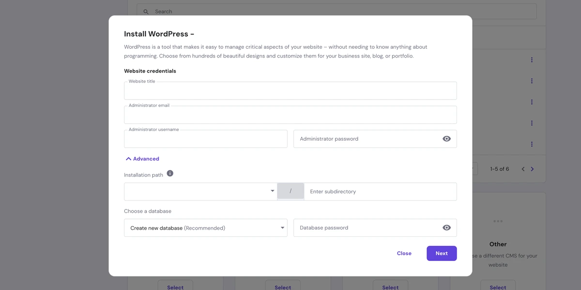Click the installation path info icon
Screen dimensions: 581x290
(170, 174)
